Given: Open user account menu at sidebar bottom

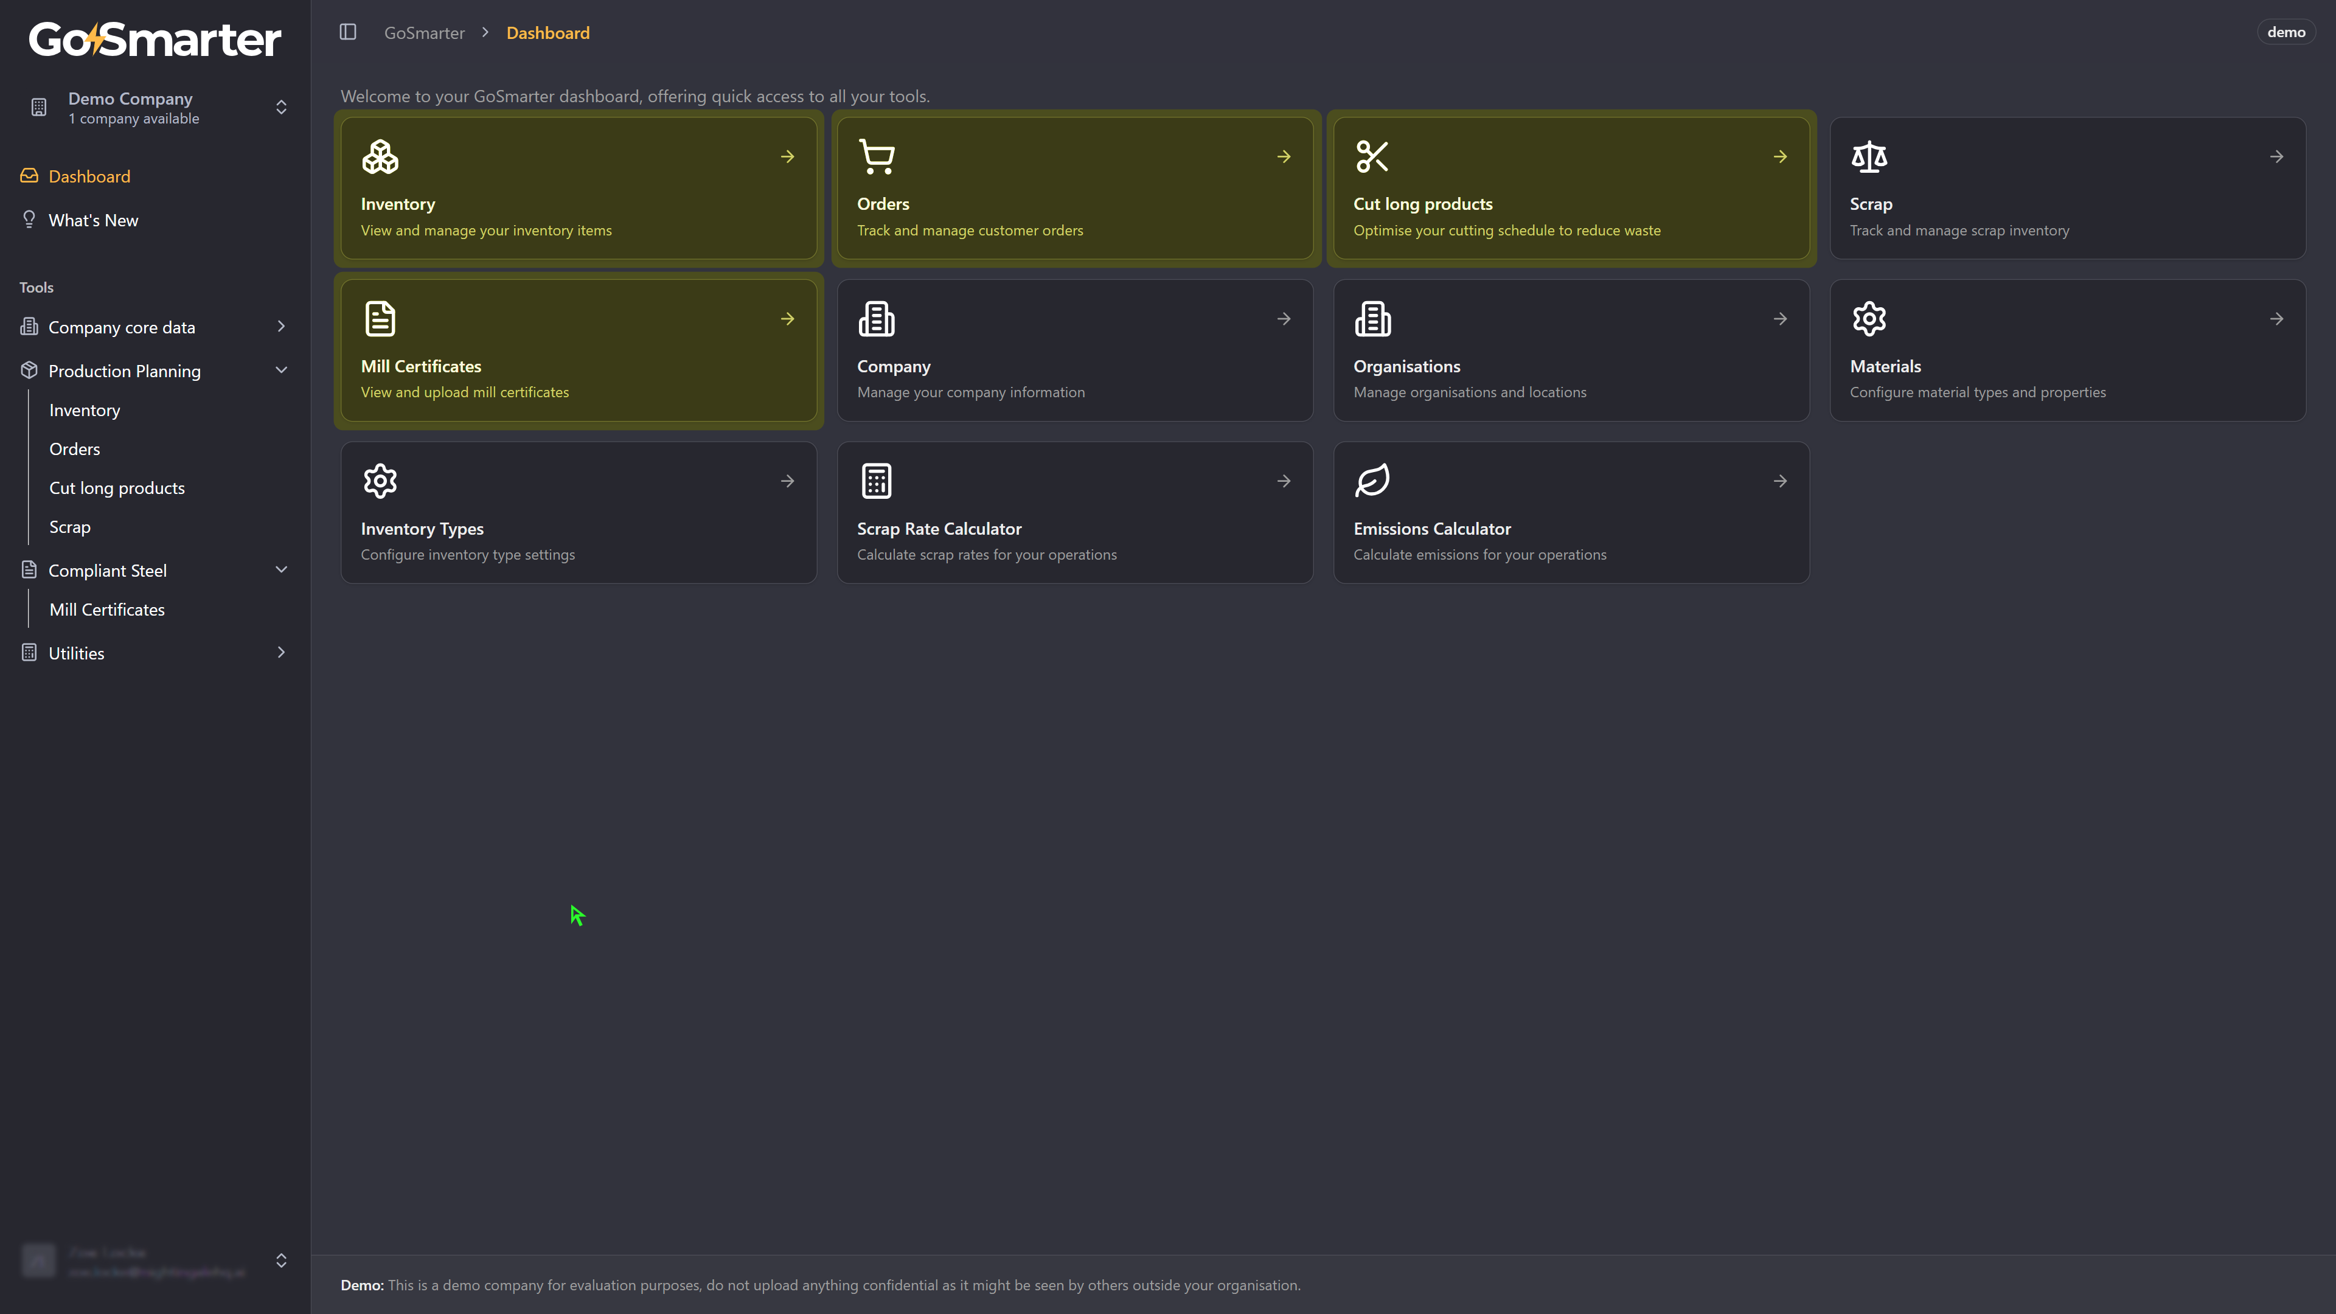Looking at the screenshot, I should click(x=154, y=1260).
